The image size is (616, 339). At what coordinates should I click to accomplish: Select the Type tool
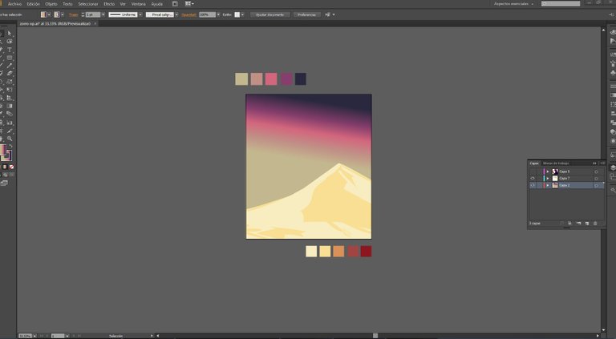(10, 50)
